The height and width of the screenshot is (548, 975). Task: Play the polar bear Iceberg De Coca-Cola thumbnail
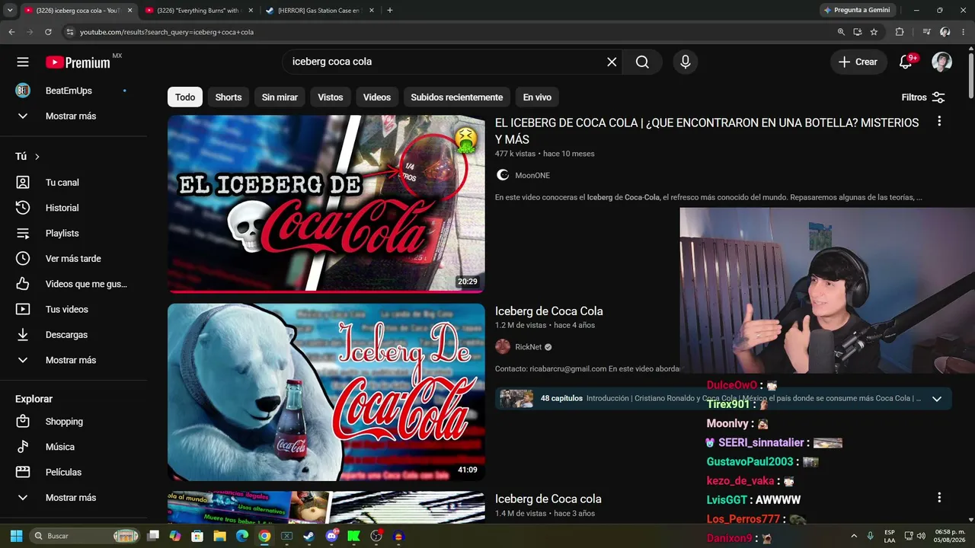326,392
